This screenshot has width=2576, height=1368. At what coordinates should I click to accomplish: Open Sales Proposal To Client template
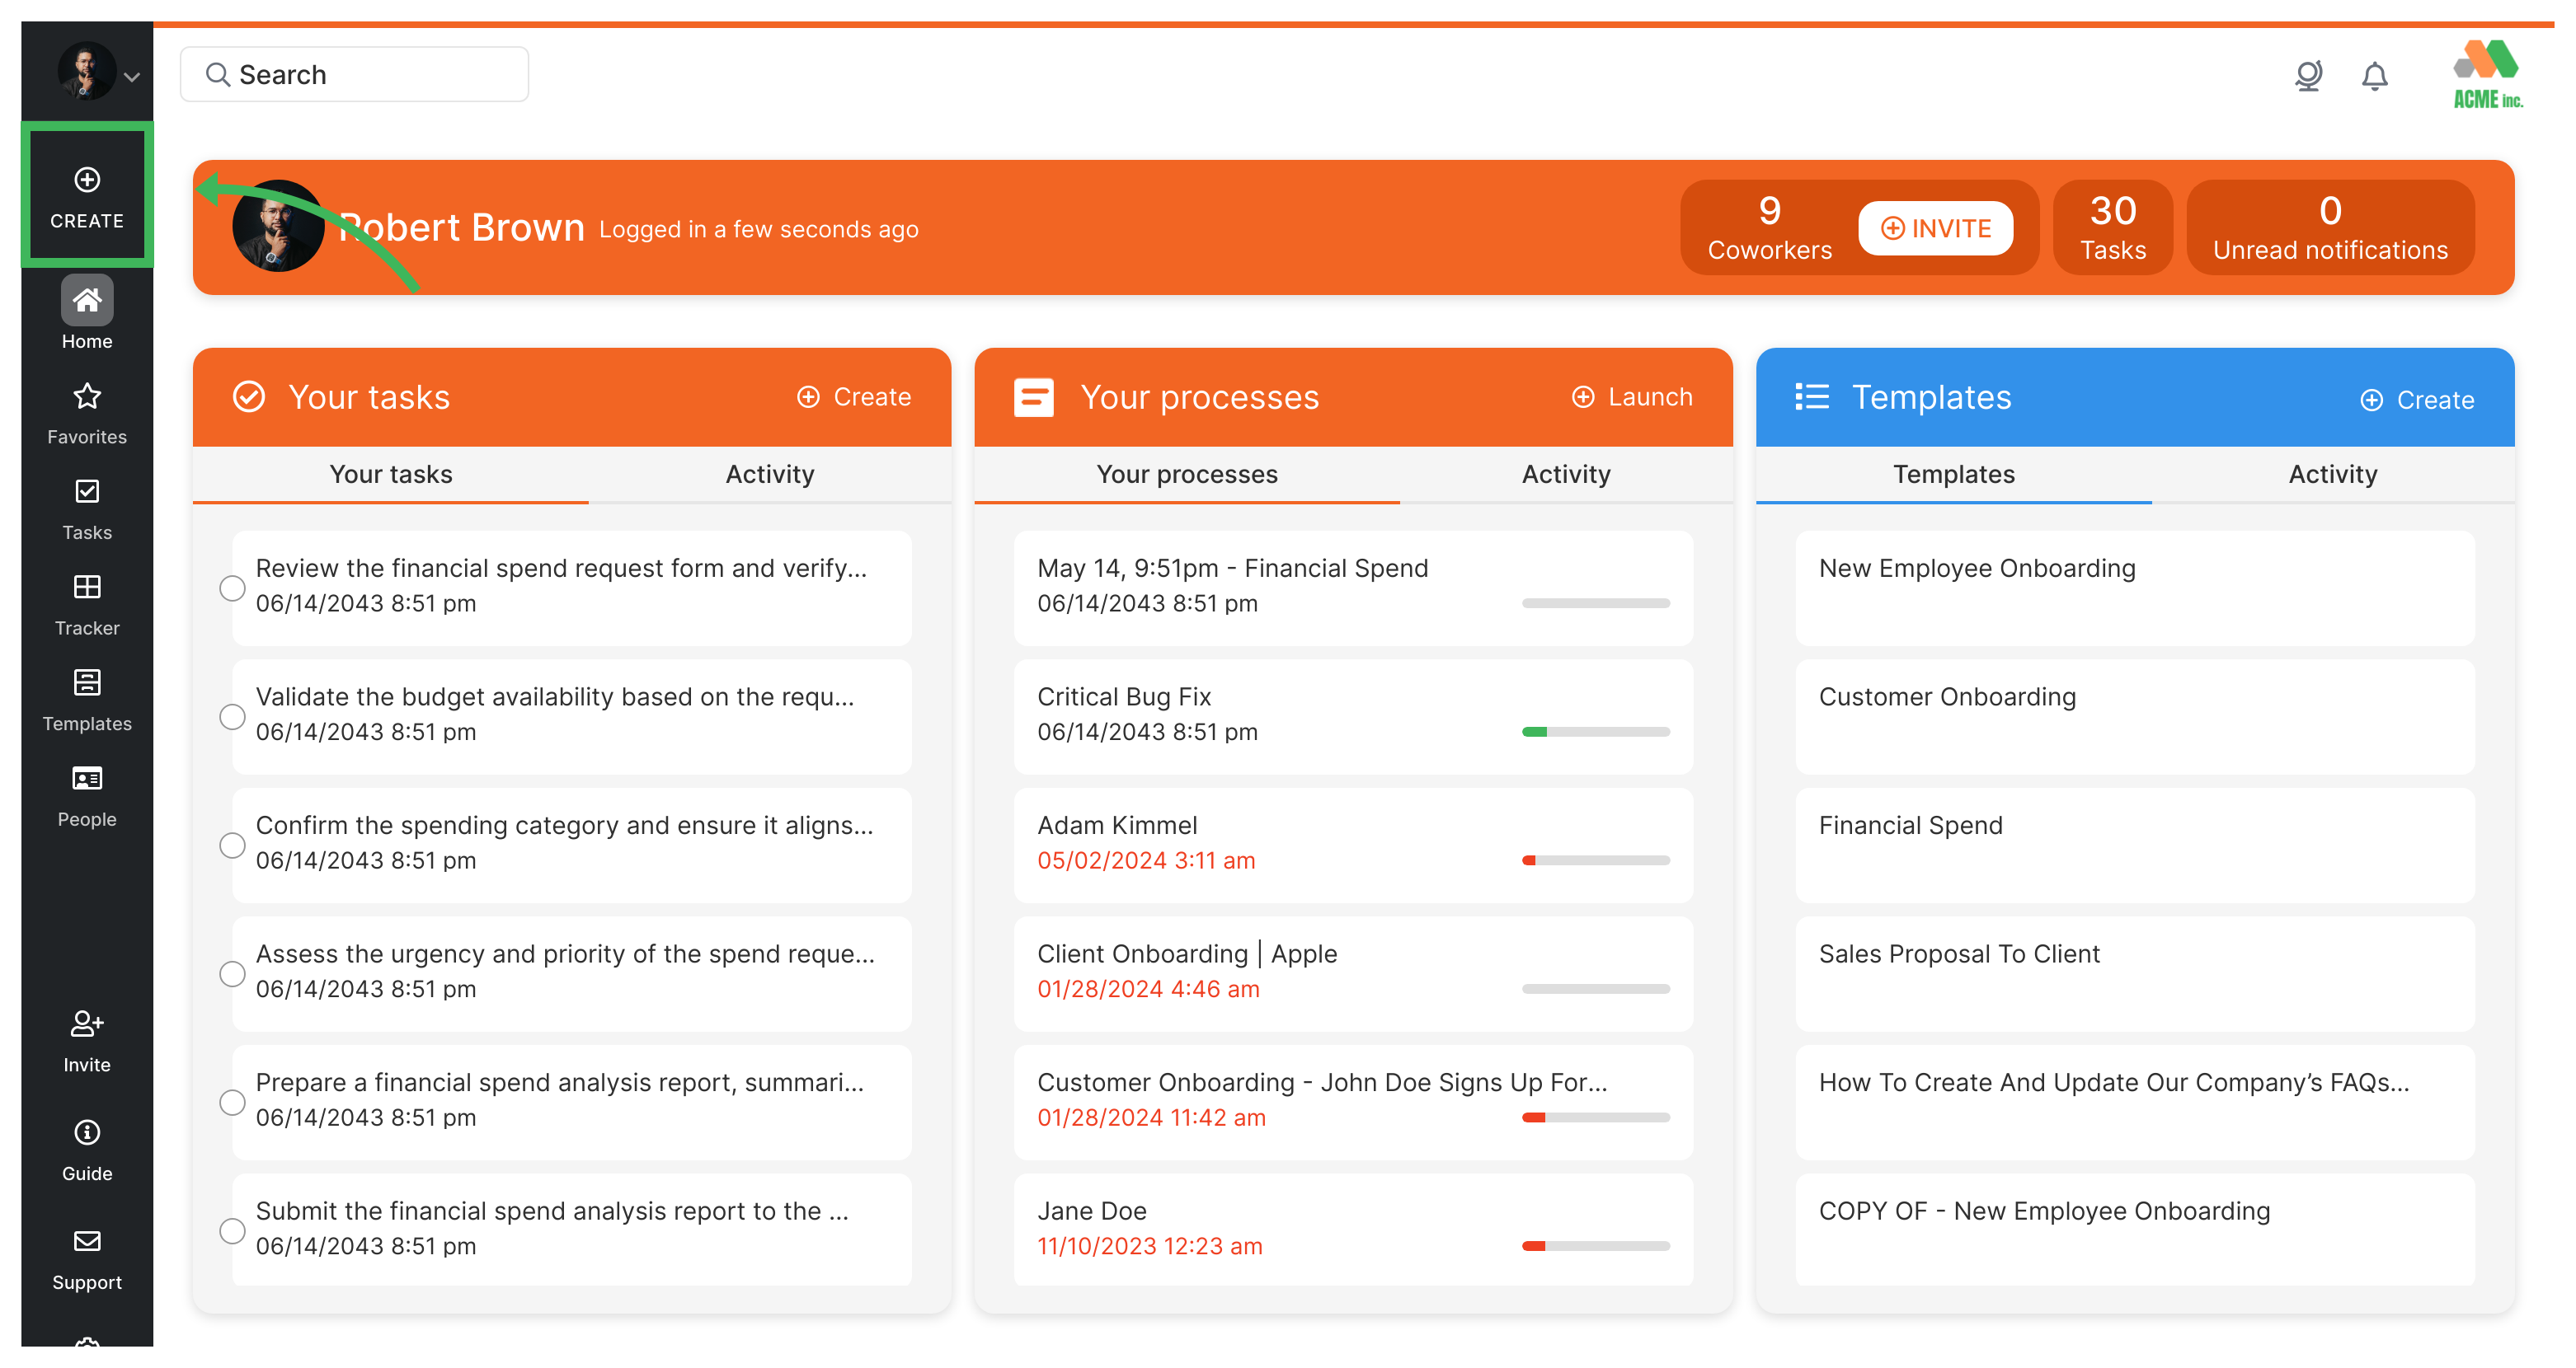tap(2135, 974)
